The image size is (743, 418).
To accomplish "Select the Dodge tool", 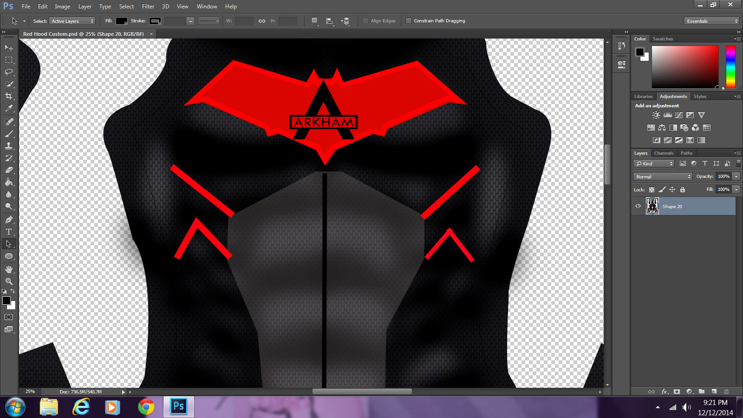I will (9, 206).
